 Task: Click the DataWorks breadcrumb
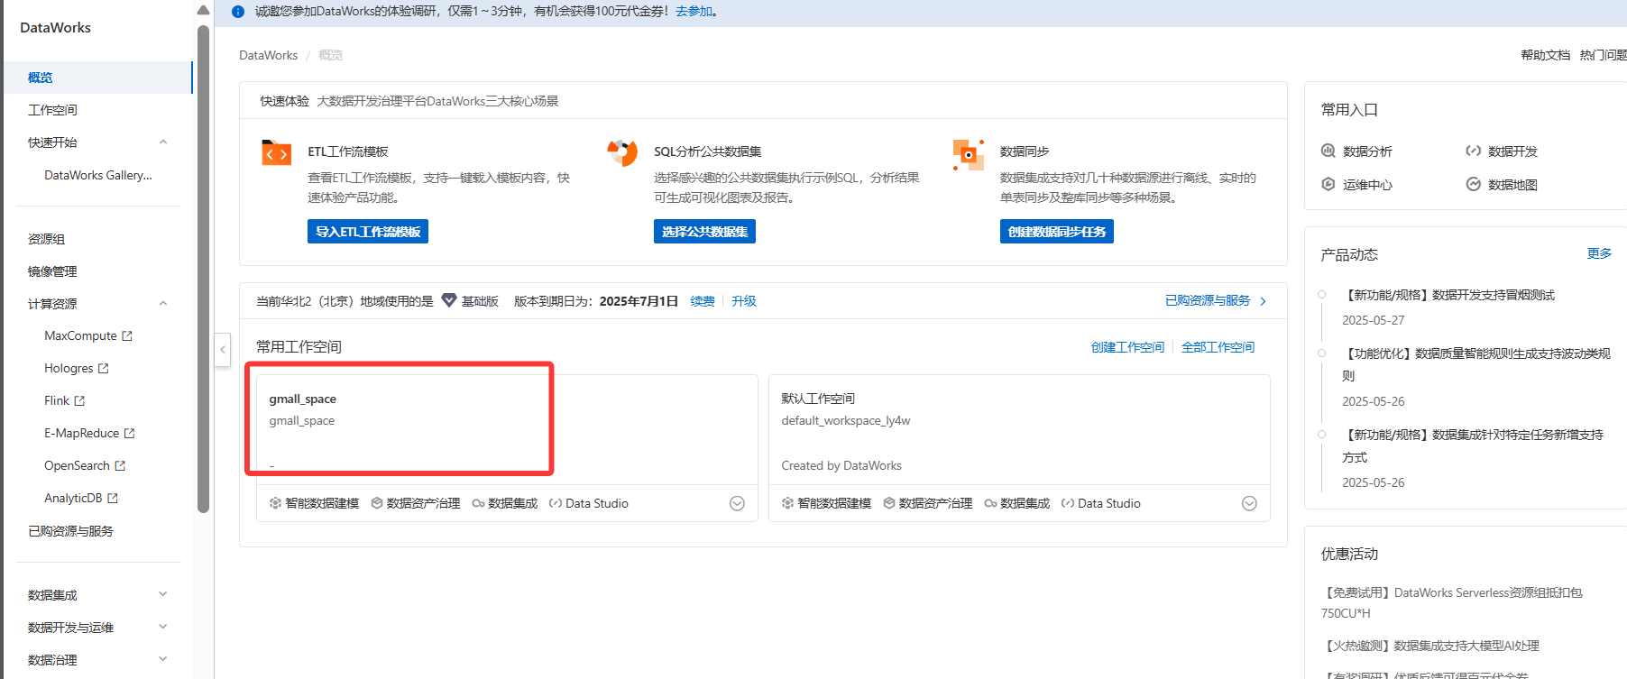point(268,55)
